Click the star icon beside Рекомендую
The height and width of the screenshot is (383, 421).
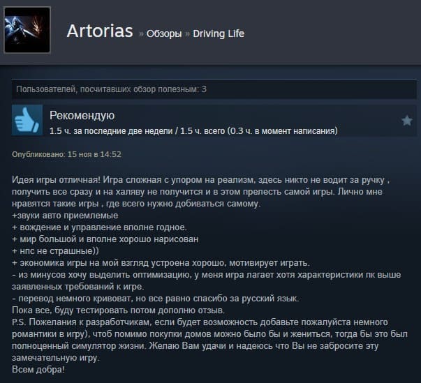407,121
